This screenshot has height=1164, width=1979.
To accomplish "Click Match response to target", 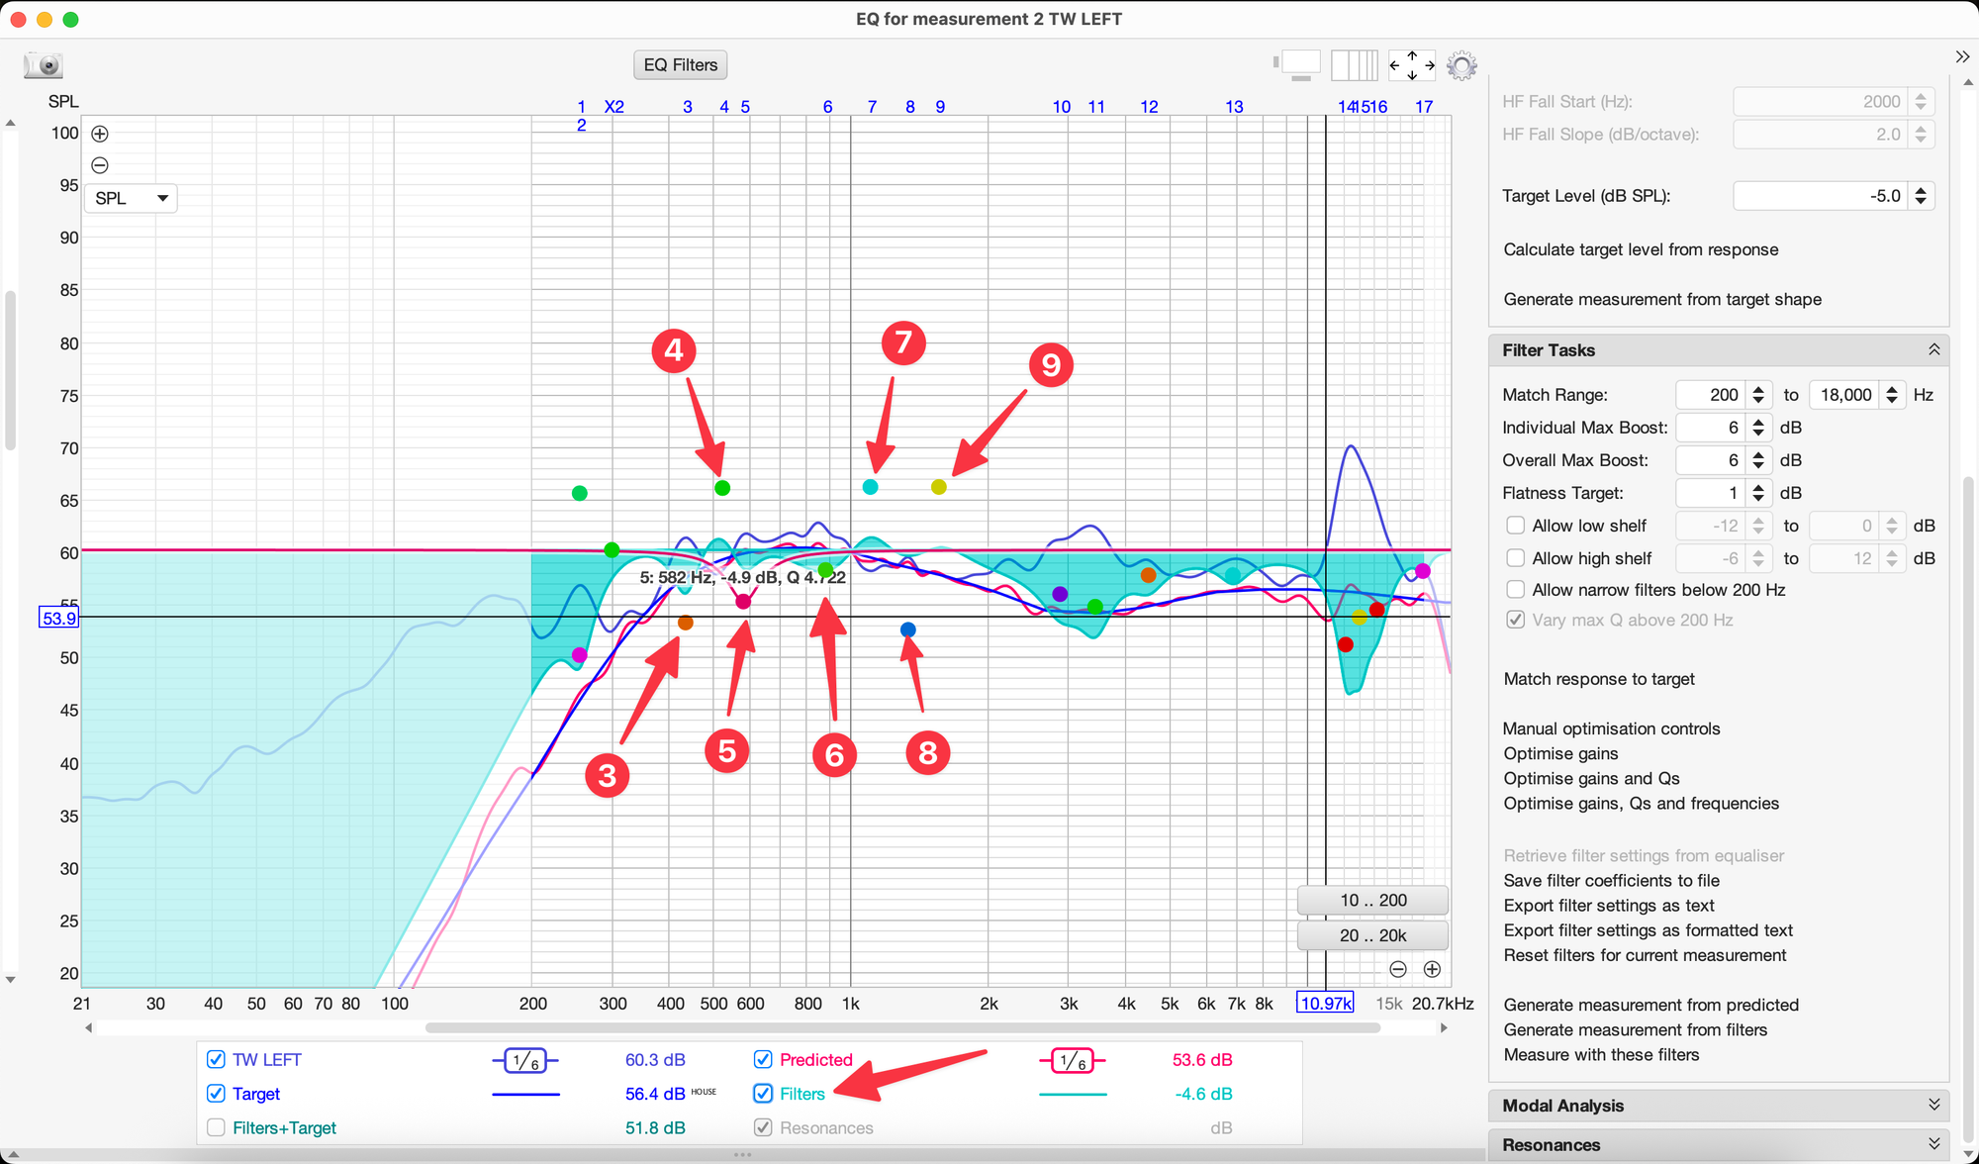I will (x=1598, y=679).
